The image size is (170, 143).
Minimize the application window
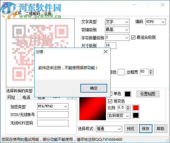pyautogui.click(x=134, y=5)
